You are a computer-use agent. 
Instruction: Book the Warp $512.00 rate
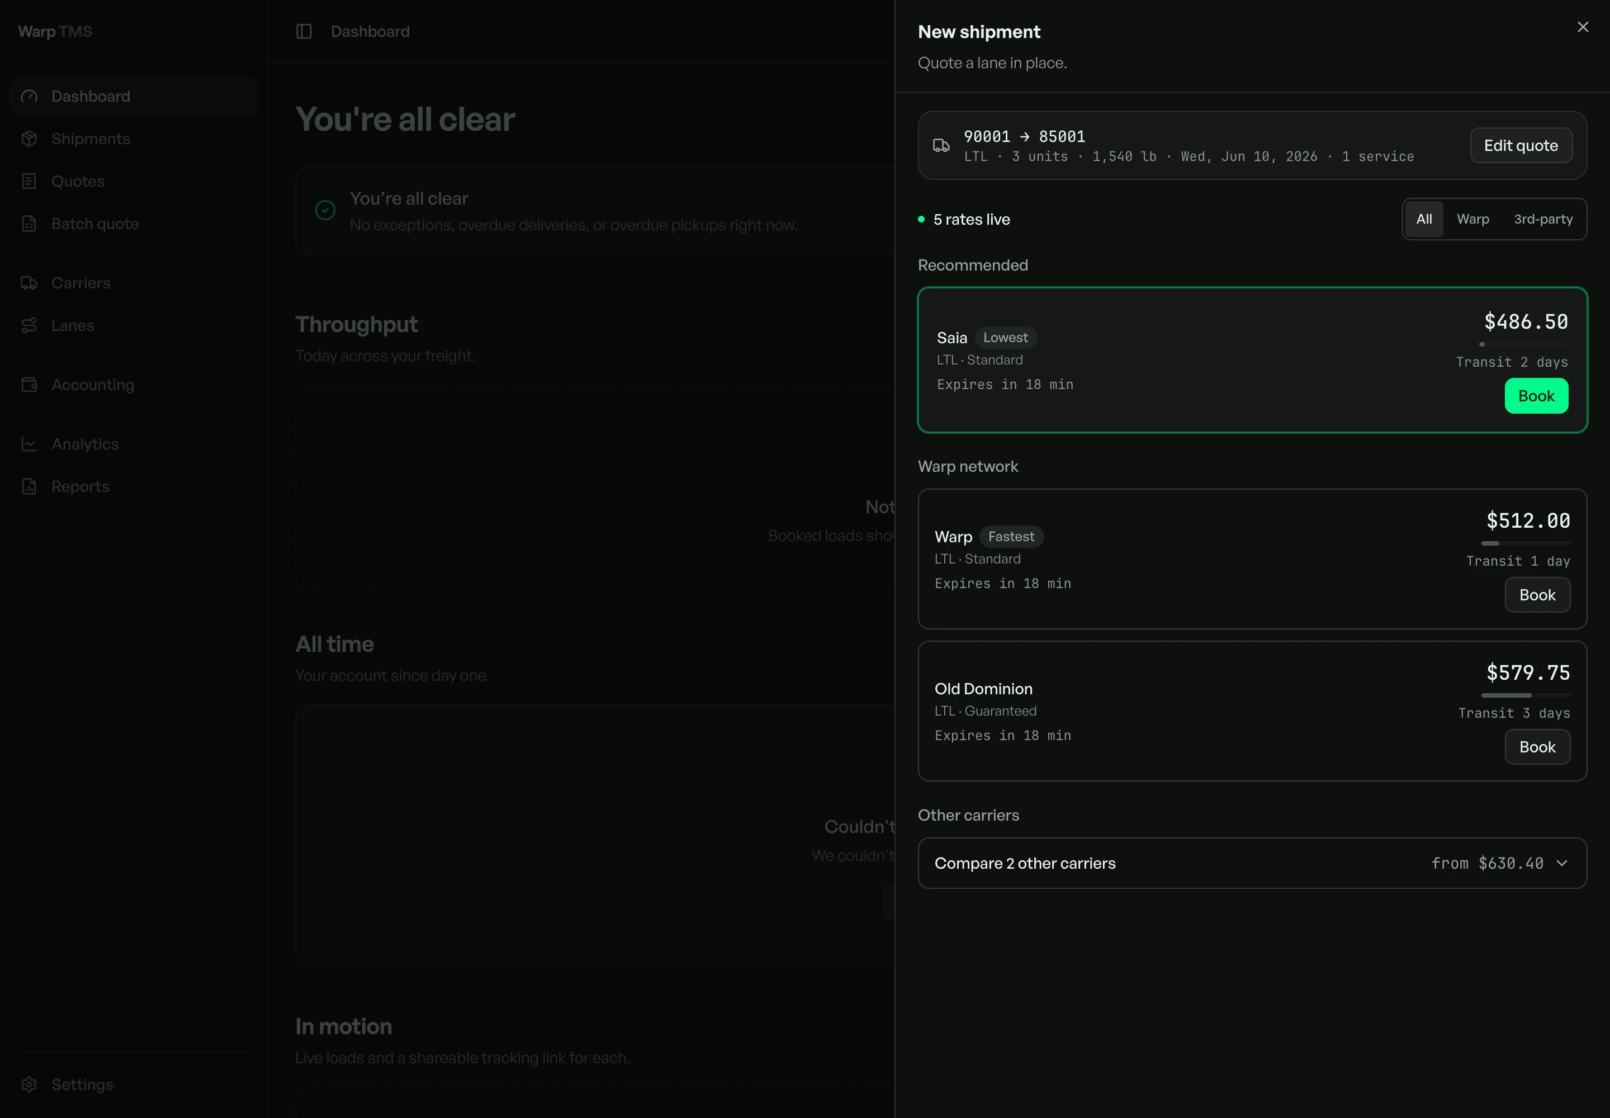pos(1537,595)
